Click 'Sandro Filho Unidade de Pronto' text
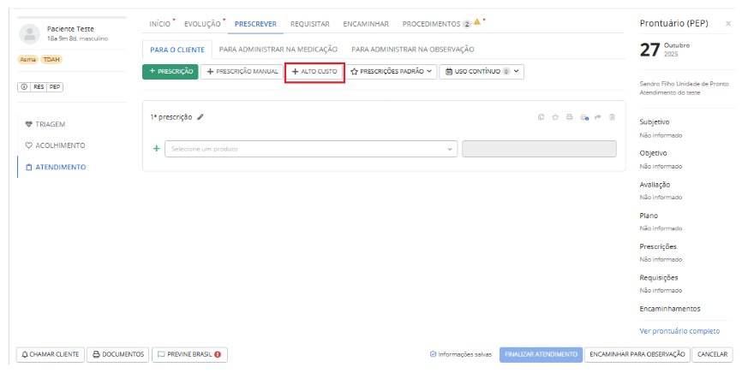This screenshot has height=373, width=748. [x=684, y=83]
